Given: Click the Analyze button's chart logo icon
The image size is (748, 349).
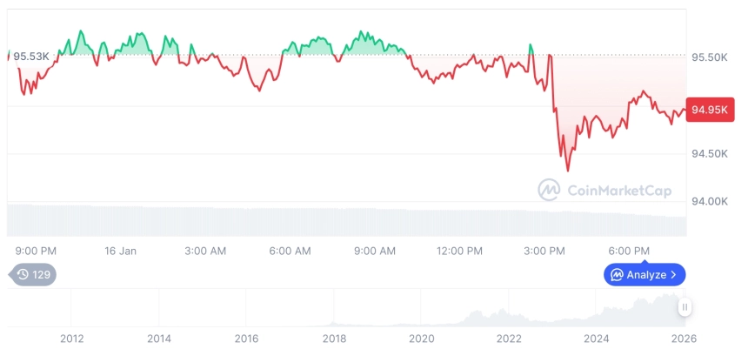Looking at the screenshot, I should [617, 275].
